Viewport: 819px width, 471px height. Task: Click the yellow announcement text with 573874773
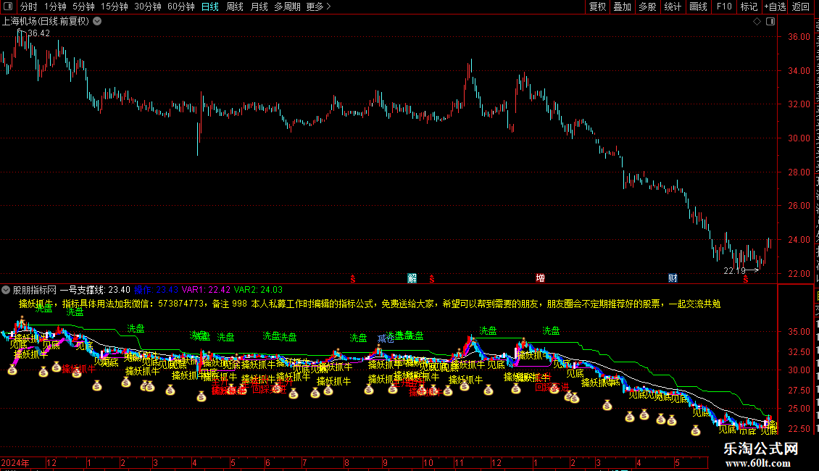tap(370, 304)
